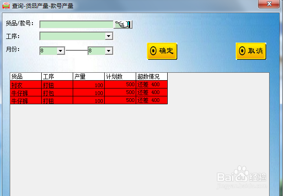Select the 超数情况 column header
The image size is (283, 196).
click(151, 76)
